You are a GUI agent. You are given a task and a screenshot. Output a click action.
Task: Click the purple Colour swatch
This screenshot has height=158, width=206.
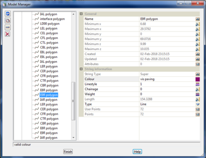pyautogui.click(x=198, y=79)
